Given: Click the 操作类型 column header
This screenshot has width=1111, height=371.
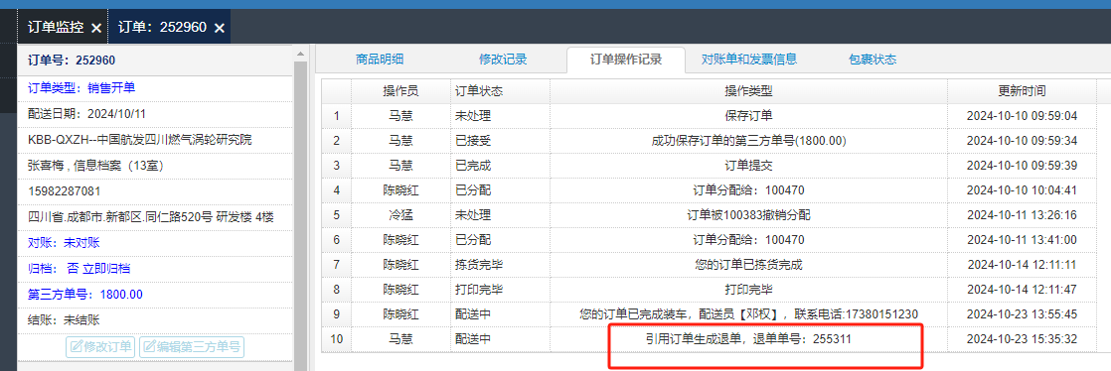Looking at the screenshot, I should tap(748, 91).
